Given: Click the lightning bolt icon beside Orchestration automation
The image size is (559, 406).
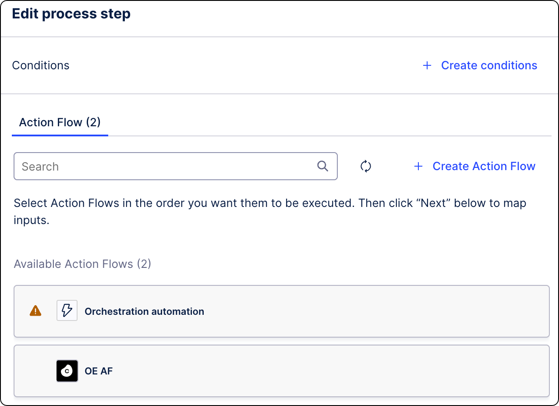Looking at the screenshot, I should (x=67, y=310).
